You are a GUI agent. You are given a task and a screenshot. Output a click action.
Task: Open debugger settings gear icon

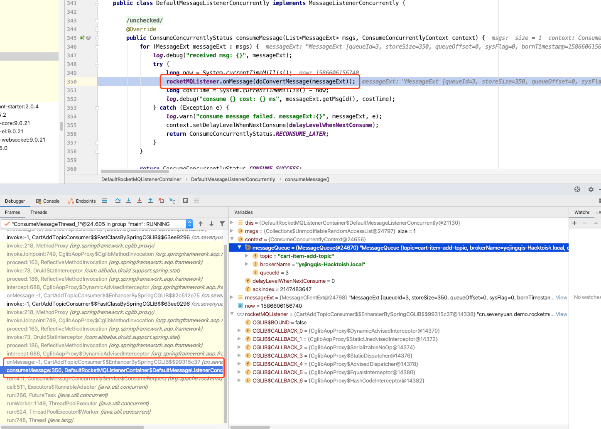(591, 189)
